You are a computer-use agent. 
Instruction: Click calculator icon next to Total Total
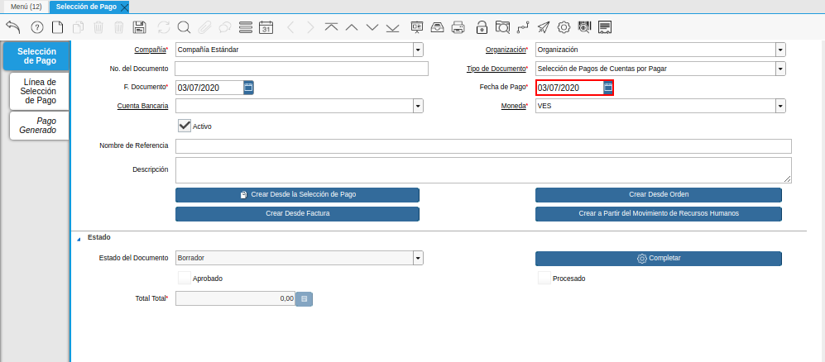tap(305, 299)
